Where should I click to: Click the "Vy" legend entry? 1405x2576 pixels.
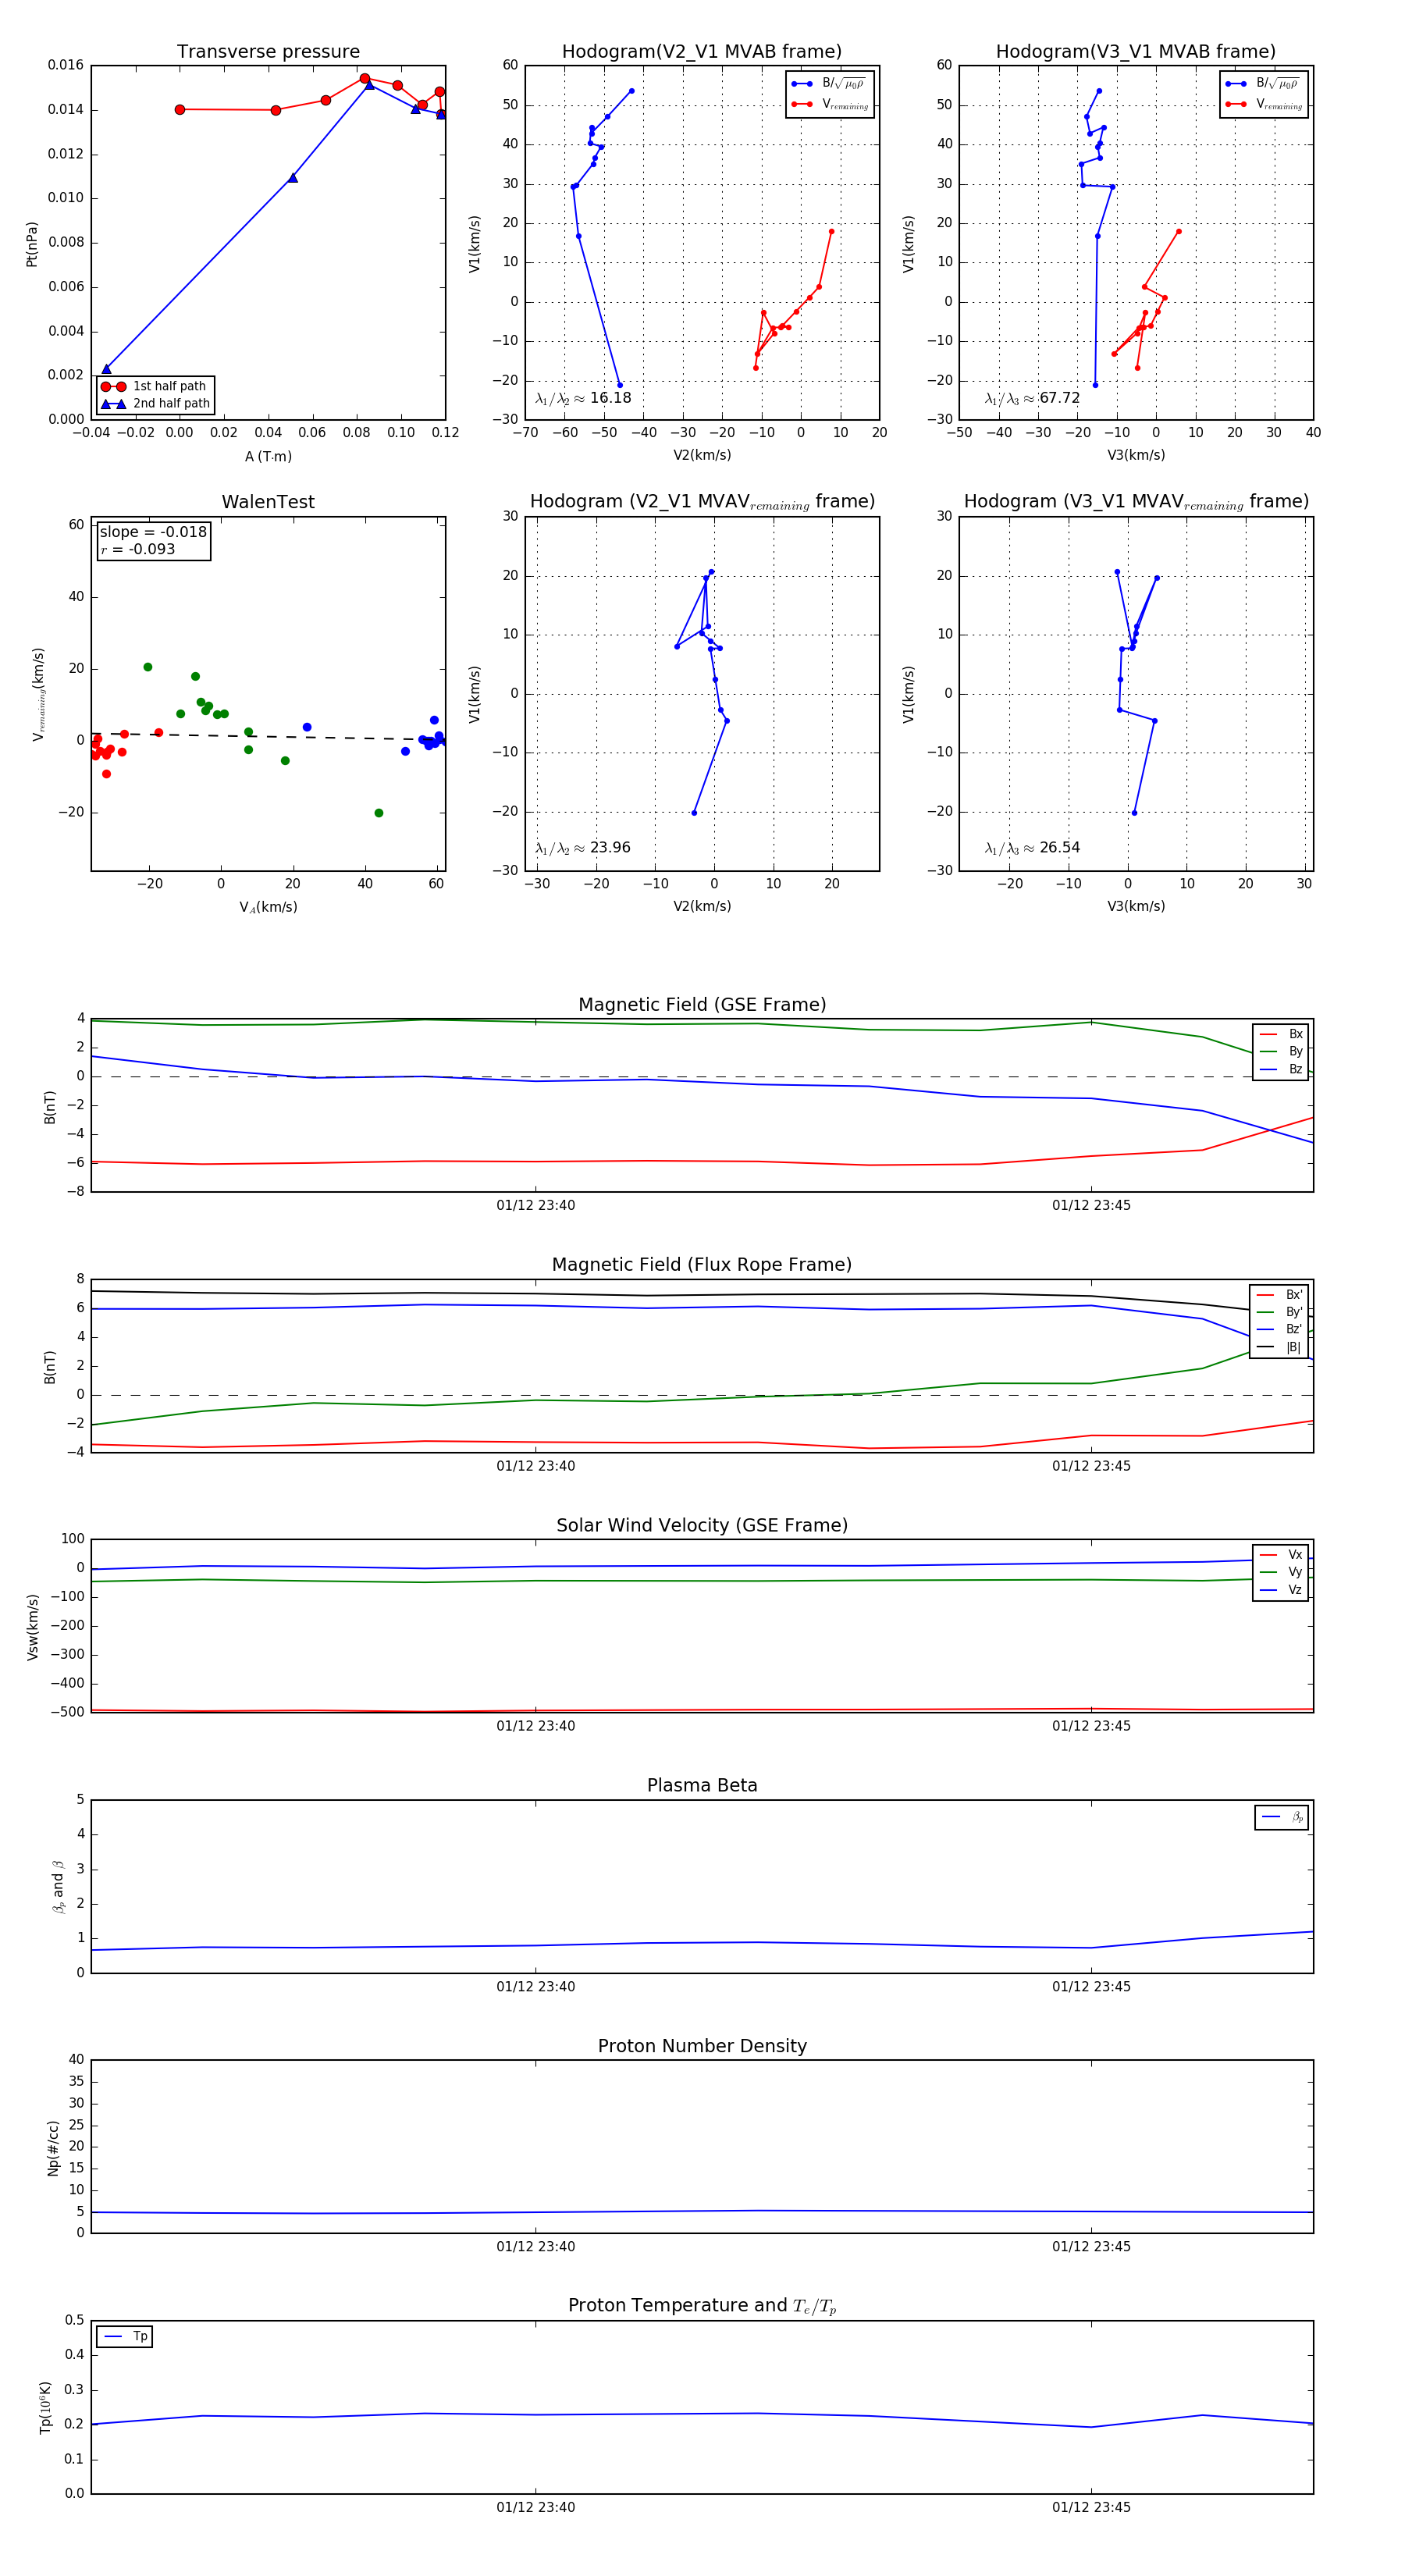pos(1281,1572)
